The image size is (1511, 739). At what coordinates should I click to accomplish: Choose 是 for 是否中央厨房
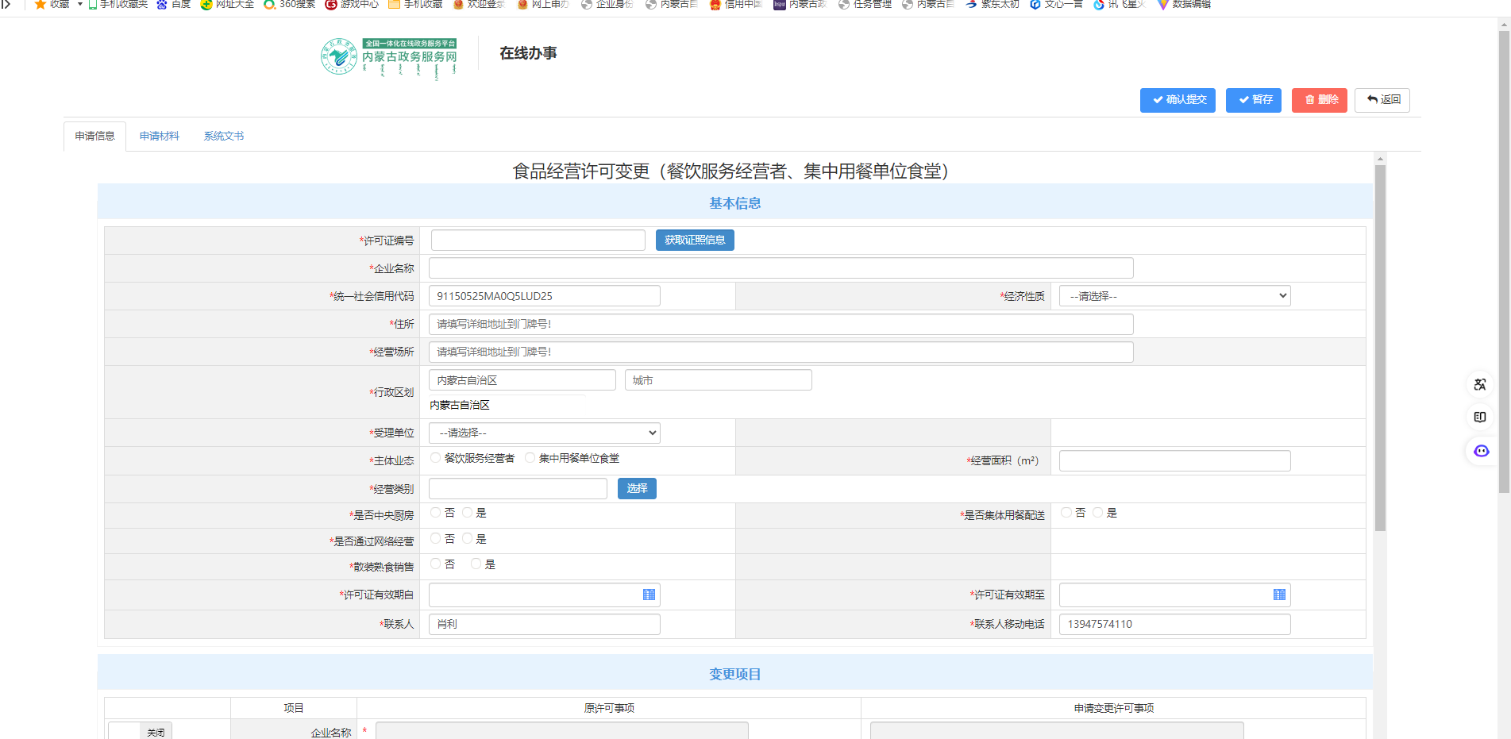pos(468,513)
